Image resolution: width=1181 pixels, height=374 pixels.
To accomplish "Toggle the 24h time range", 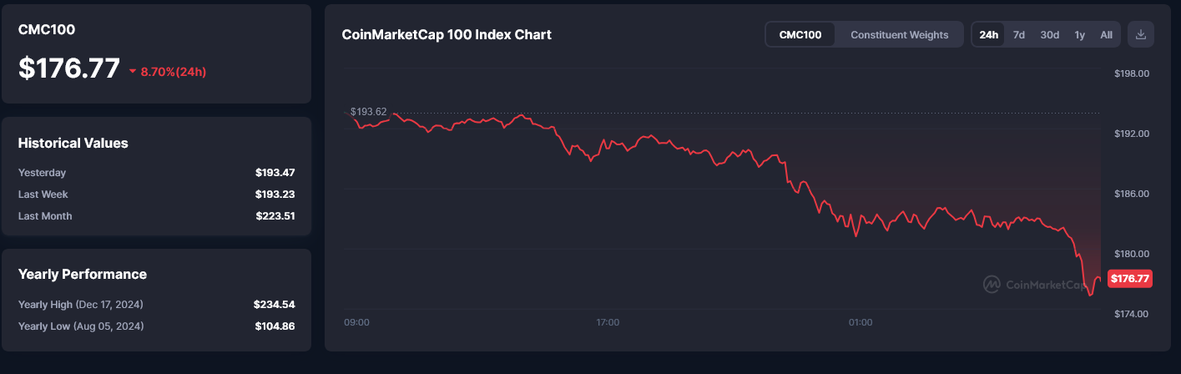I will tap(989, 34).
